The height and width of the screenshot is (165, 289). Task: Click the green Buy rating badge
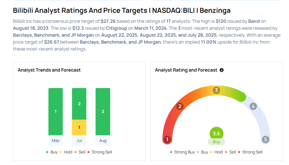pos(216,142)
